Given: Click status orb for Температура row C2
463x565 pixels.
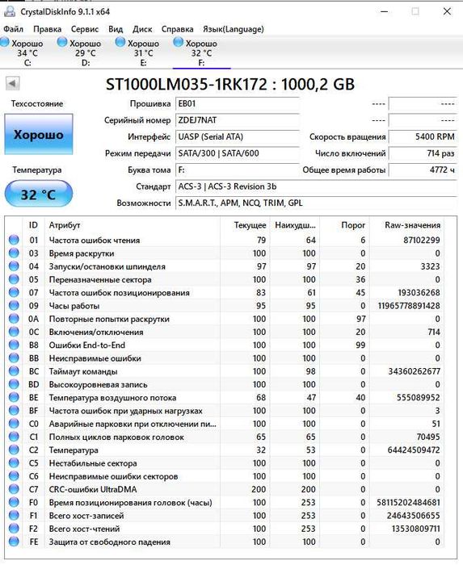Looking at the screenshot, I should point(14,450).
